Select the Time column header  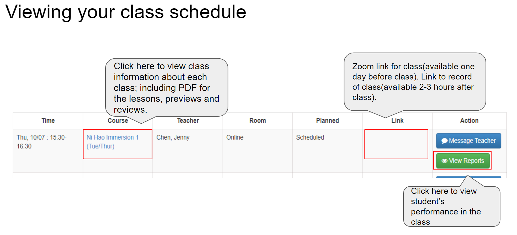(x=48, y=120)
